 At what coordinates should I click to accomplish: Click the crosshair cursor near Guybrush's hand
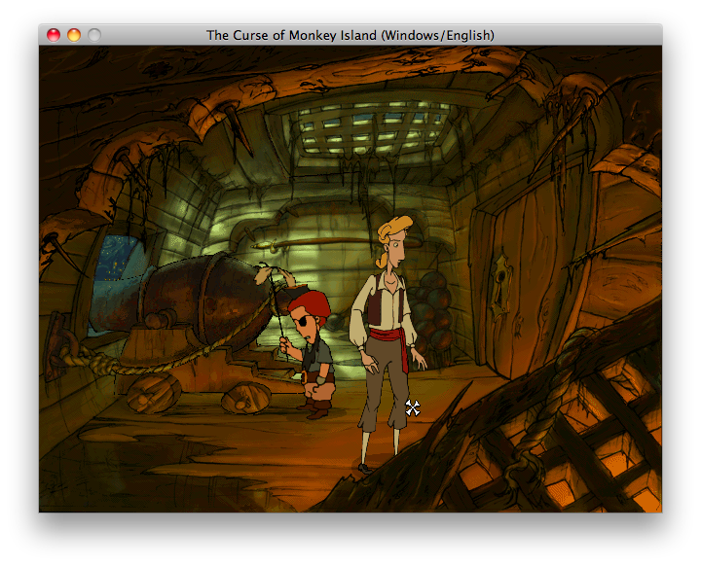pos(412,407)
